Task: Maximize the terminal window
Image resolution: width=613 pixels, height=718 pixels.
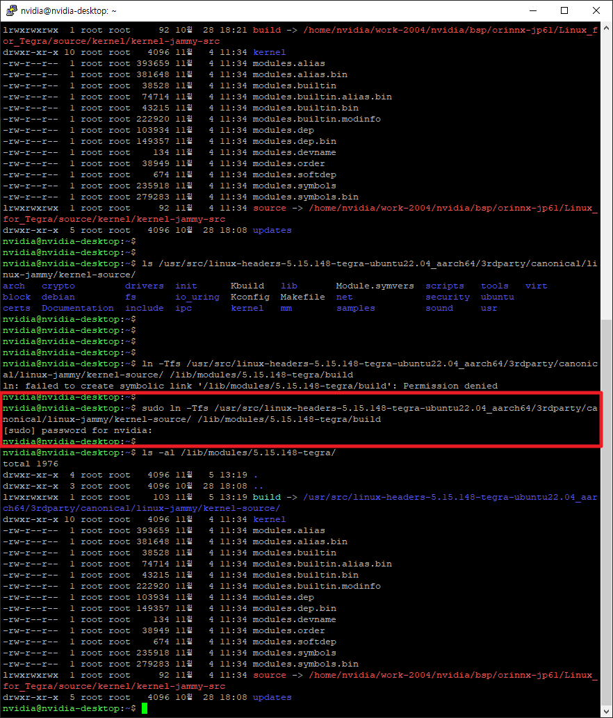Action: pos(564,10)
